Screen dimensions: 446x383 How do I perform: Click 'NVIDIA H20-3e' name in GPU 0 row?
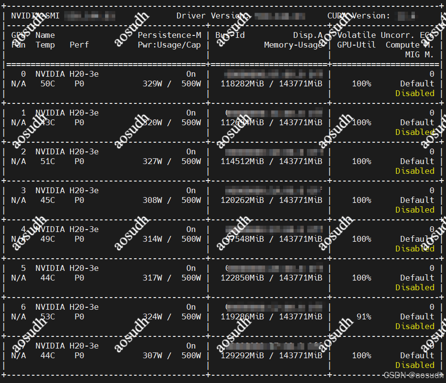pos(67,74)
